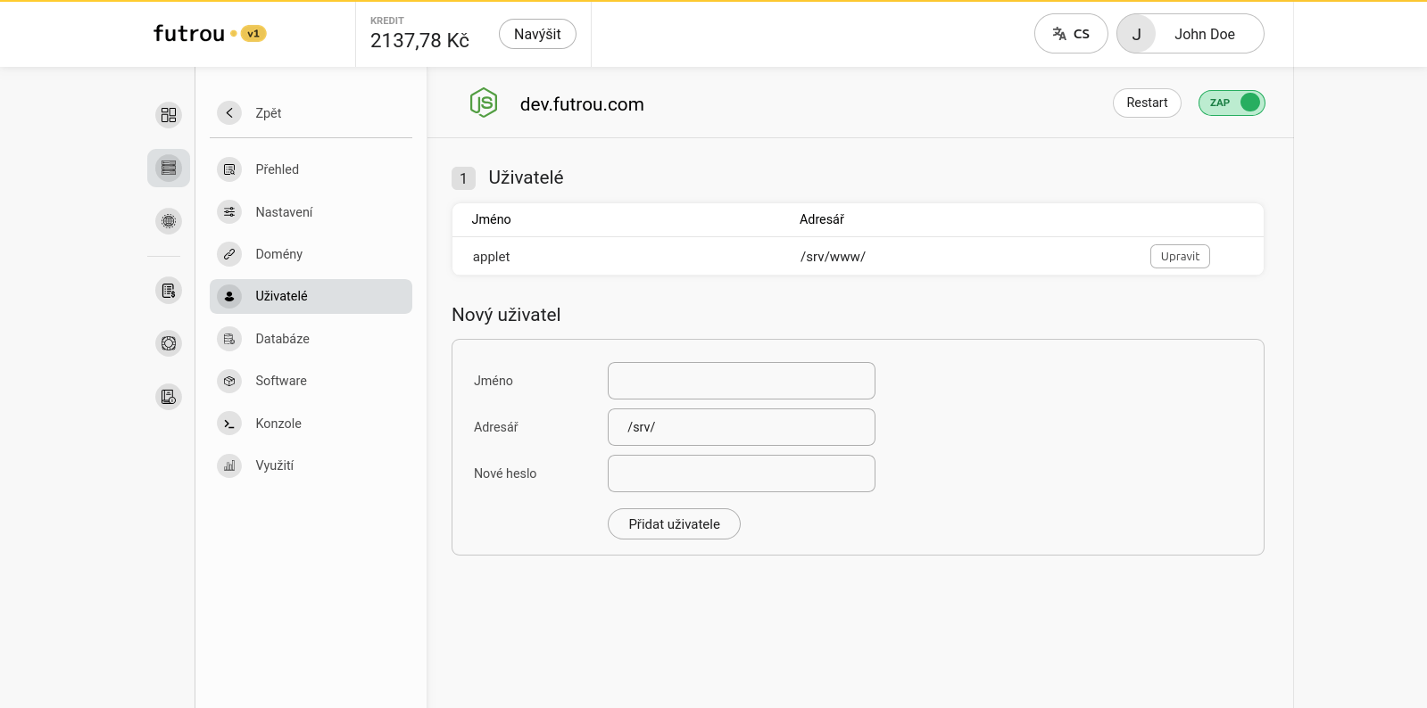This screenshot has height=708, width=1427.
Task: Open the documentation book icon in left rail
Action: point(169,397)
